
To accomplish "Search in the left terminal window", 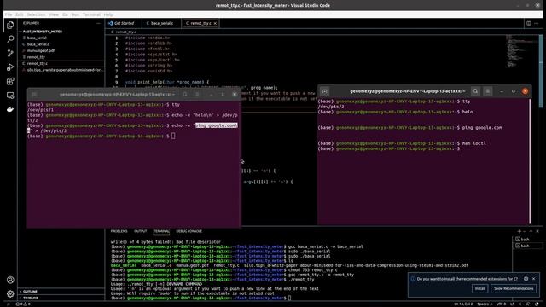I will [185, 95].
